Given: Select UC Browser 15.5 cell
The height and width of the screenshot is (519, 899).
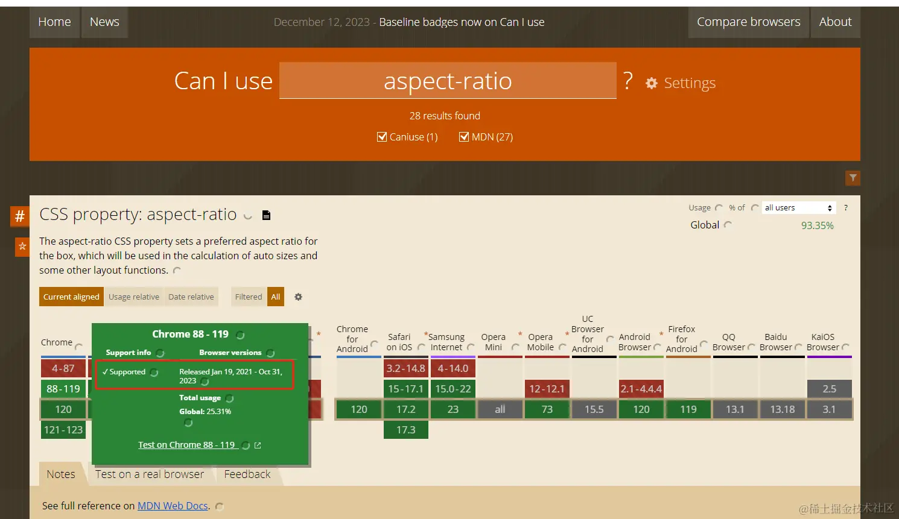Looking at the screenshot, I should pyautogui.click(x=594, y=409).
